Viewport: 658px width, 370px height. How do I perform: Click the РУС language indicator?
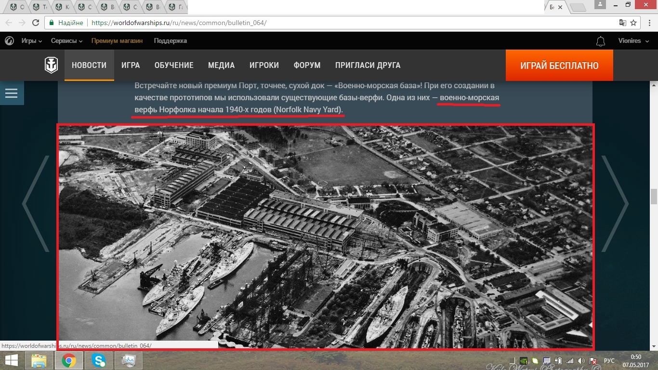coord(609,360)
